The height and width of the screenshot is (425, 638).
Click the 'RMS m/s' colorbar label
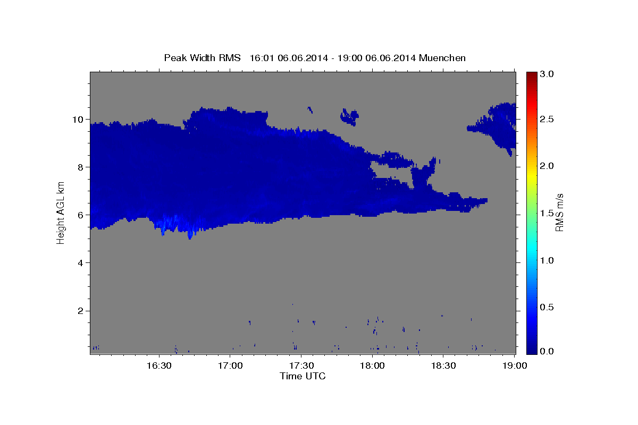(559, 212)
